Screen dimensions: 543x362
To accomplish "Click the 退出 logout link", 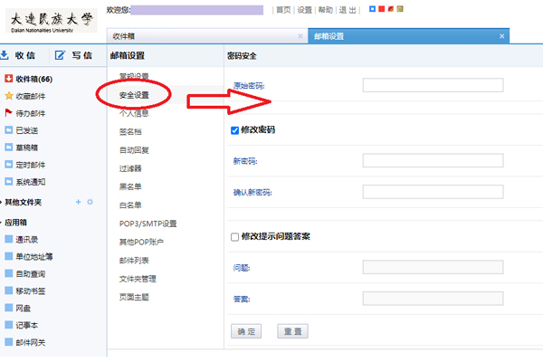I will click(348, 9).
